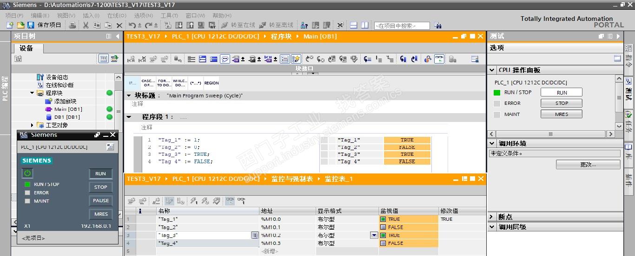Collapse the 程序块 tree folder
The image size is (635, 256).
pos(33,93)
